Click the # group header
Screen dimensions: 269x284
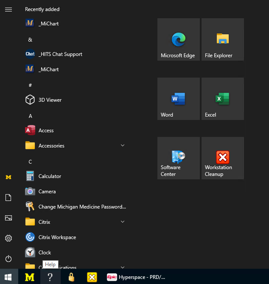pos(30,85)
